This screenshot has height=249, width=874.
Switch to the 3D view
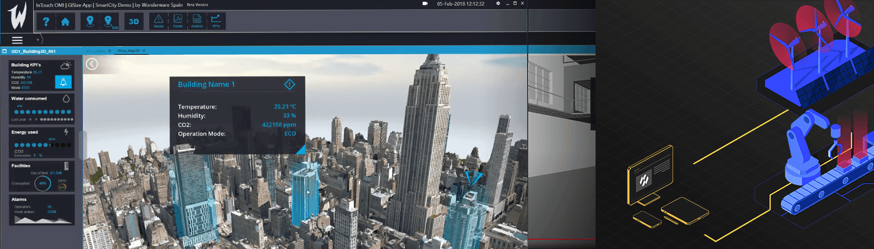point(134,22)
